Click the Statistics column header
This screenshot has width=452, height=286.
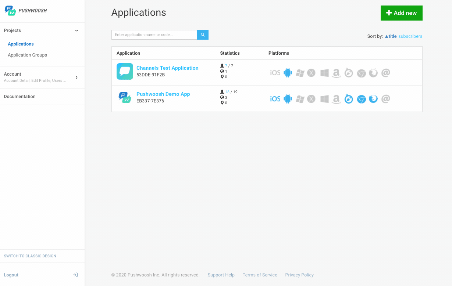point(230,53)
